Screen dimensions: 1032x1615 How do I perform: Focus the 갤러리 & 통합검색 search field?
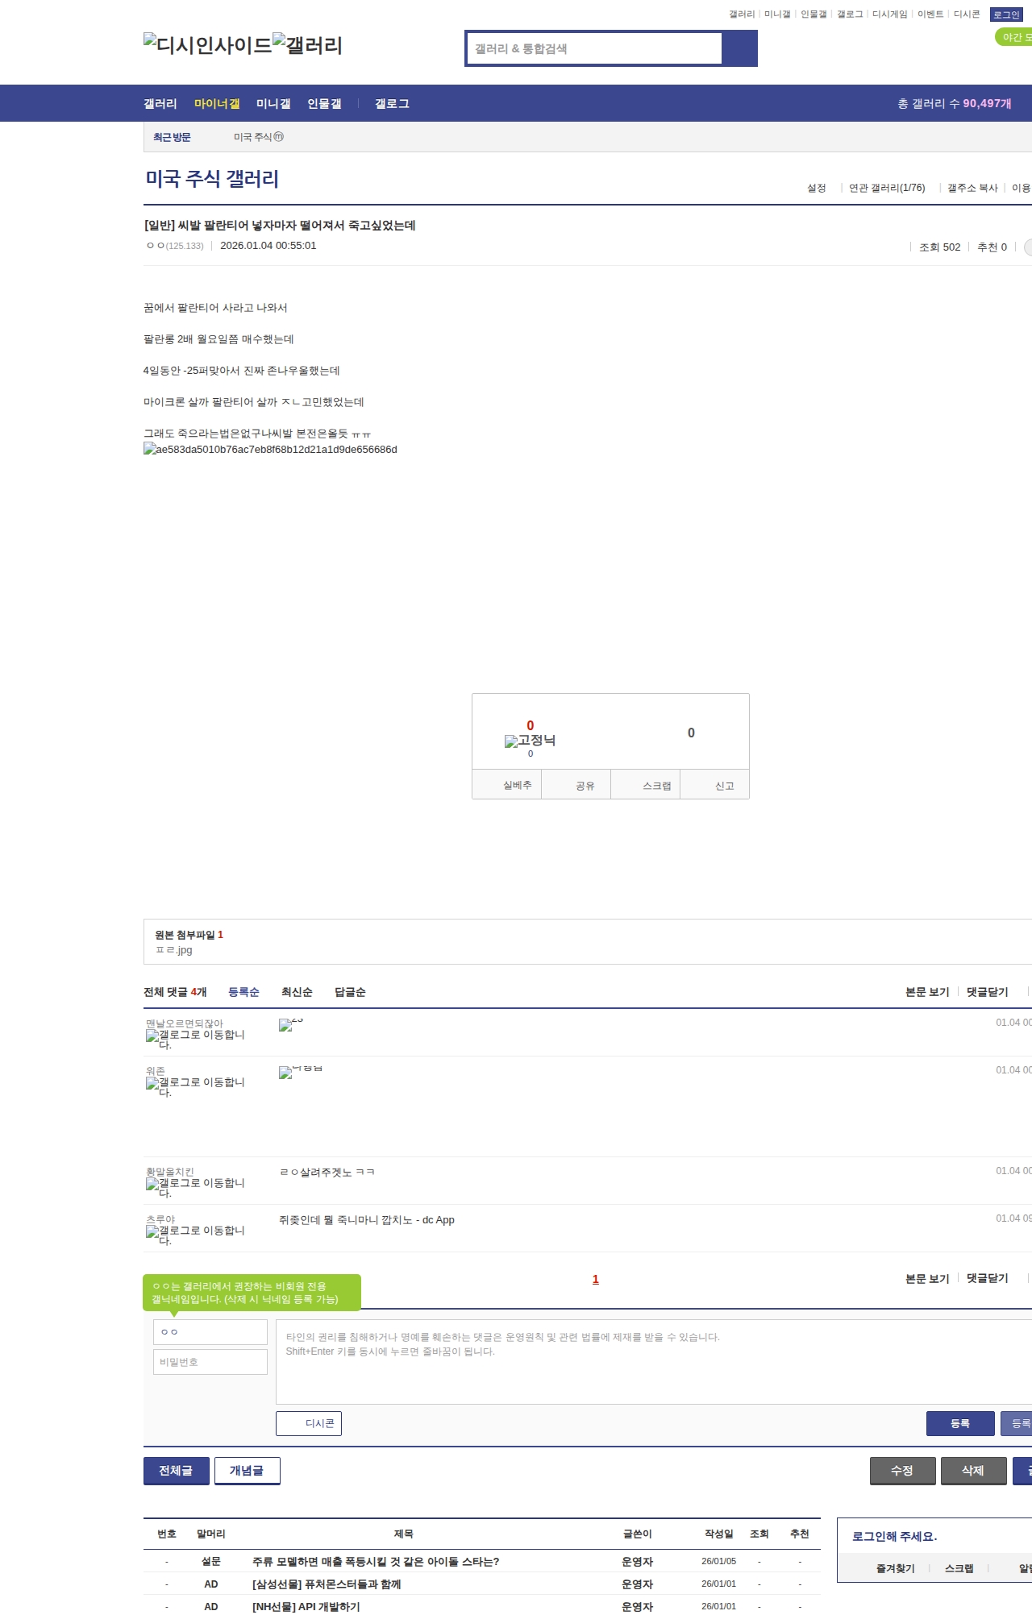594,48
